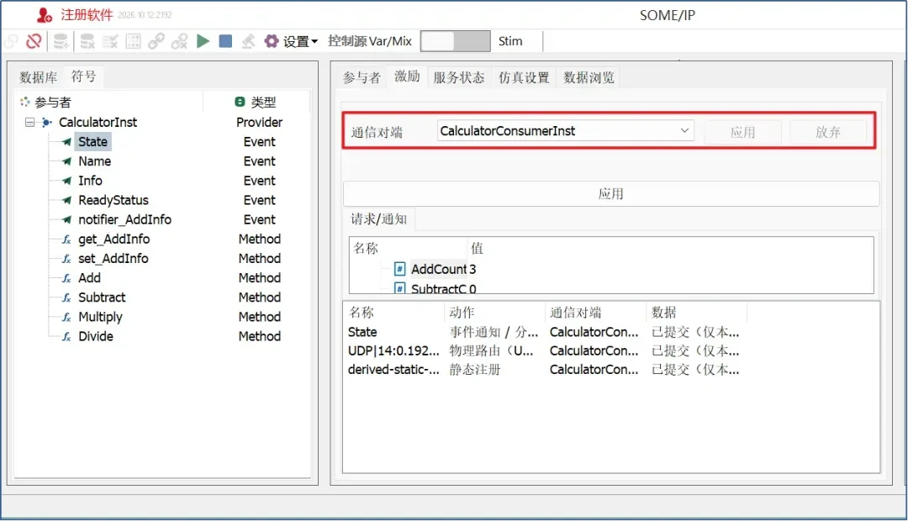Image resolution: width=908 pixels, height=521 pixels.
Task: Click the red disconnect link icon
Action: pos(34,41)
